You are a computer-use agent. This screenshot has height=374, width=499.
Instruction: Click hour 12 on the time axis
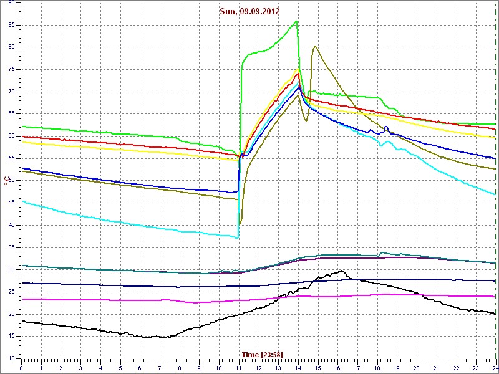258,367
